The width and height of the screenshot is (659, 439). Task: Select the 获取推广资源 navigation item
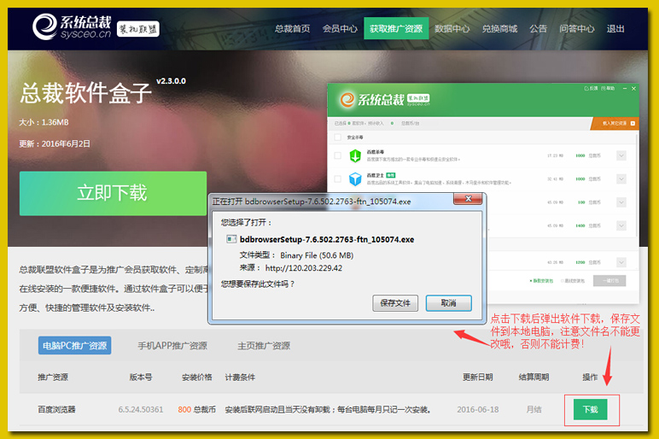(396, 28)
